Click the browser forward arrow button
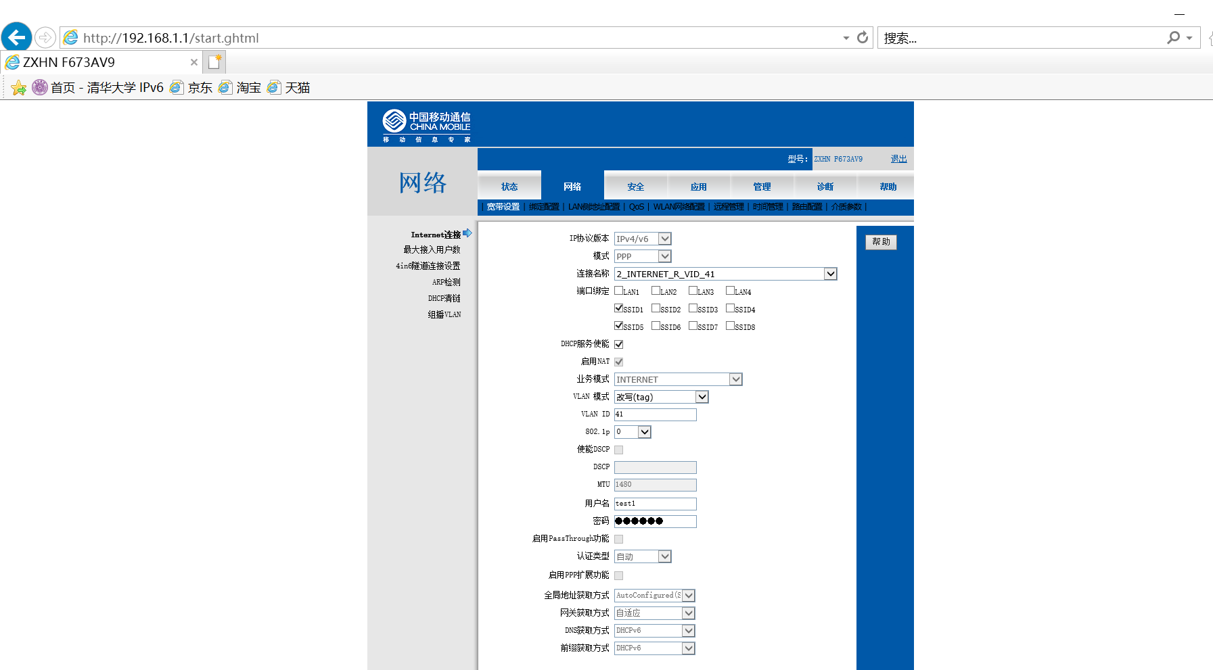This screenshot has height=670, width=1213. point(45,38)
